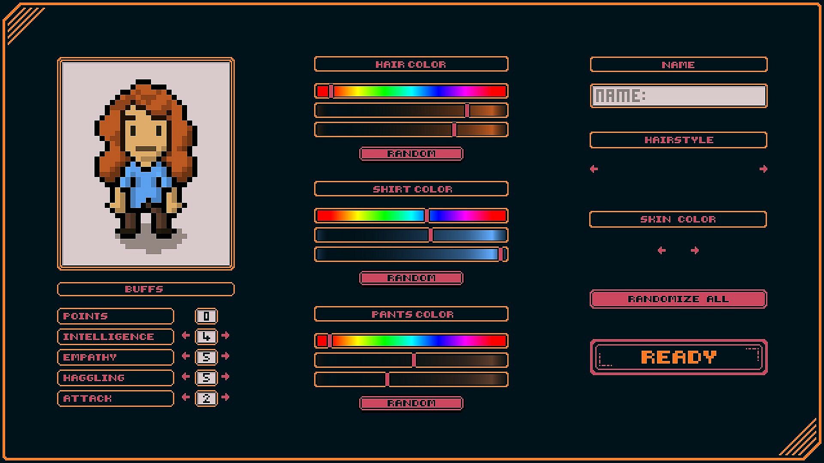Viewport: 824px width, 463px height.
Task: Decrease Empathy stat arrow
Action: 185,356
